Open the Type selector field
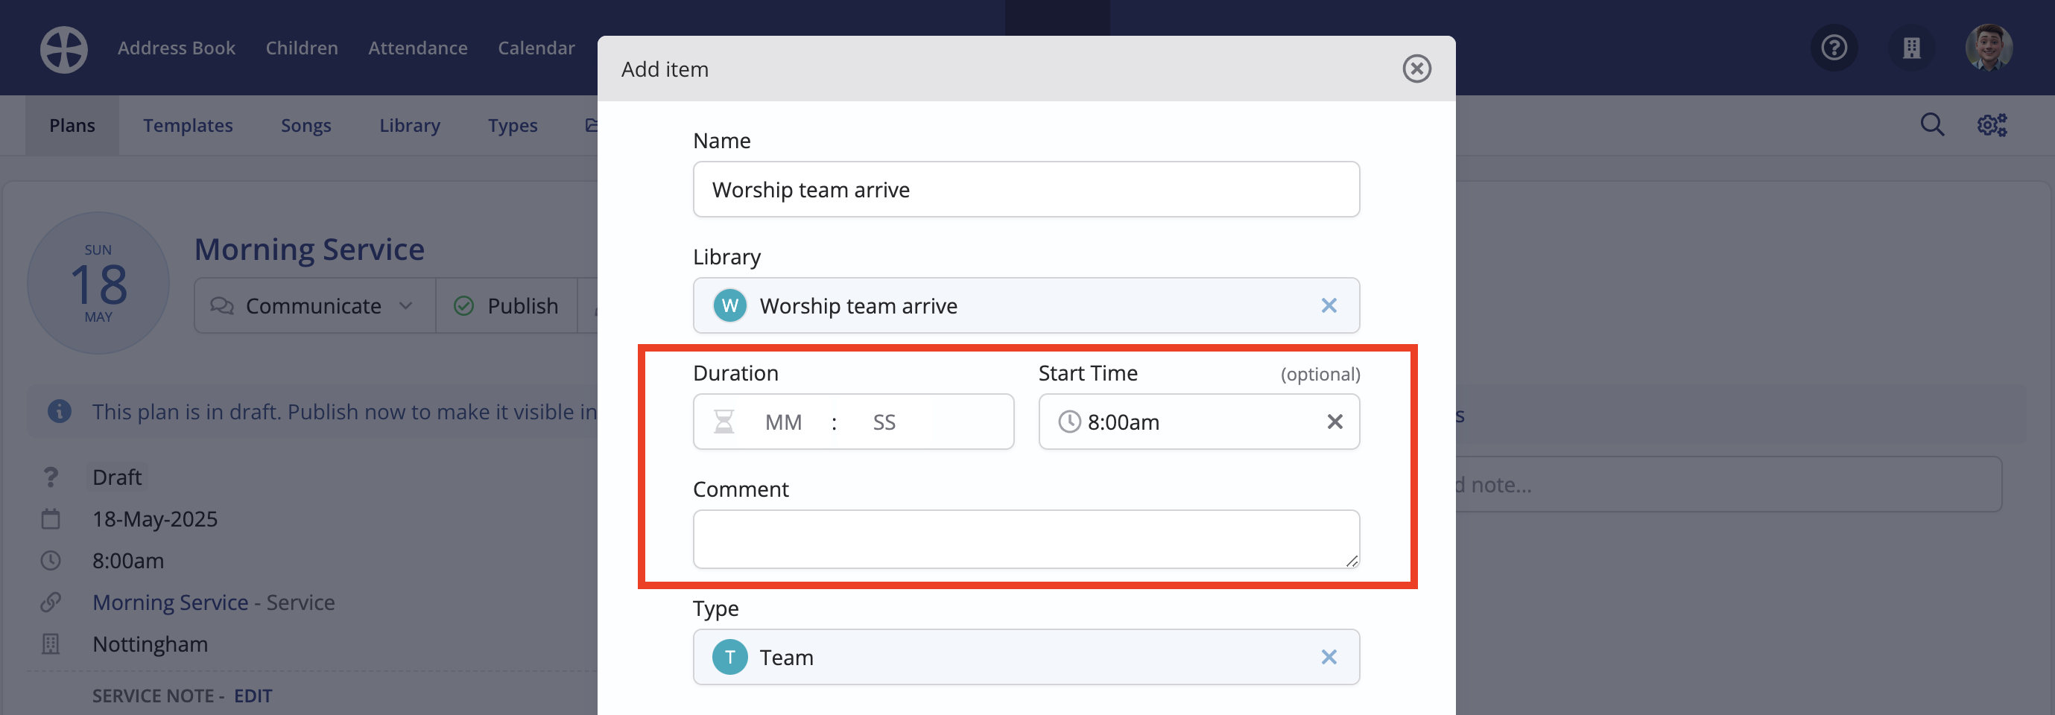Image resolution: width=2055 pixels, height=715 pixels. pos(1026,657)
